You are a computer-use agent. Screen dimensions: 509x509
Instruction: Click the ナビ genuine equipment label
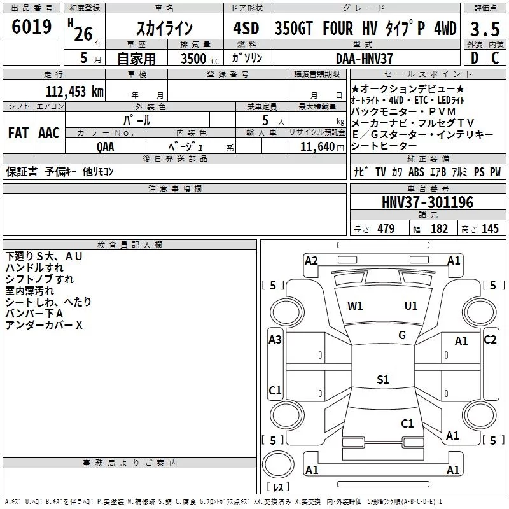pyautogui.click(x=361, y=172)
